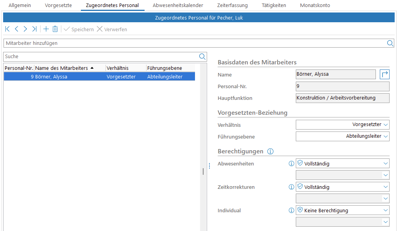The width and height of the screenshot is (397, 231).
Task: Click info icon for Abwesenheiten permission
Action: click(291, 164)
